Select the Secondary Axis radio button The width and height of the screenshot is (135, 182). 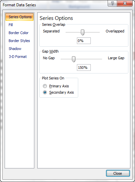(45, 93)
